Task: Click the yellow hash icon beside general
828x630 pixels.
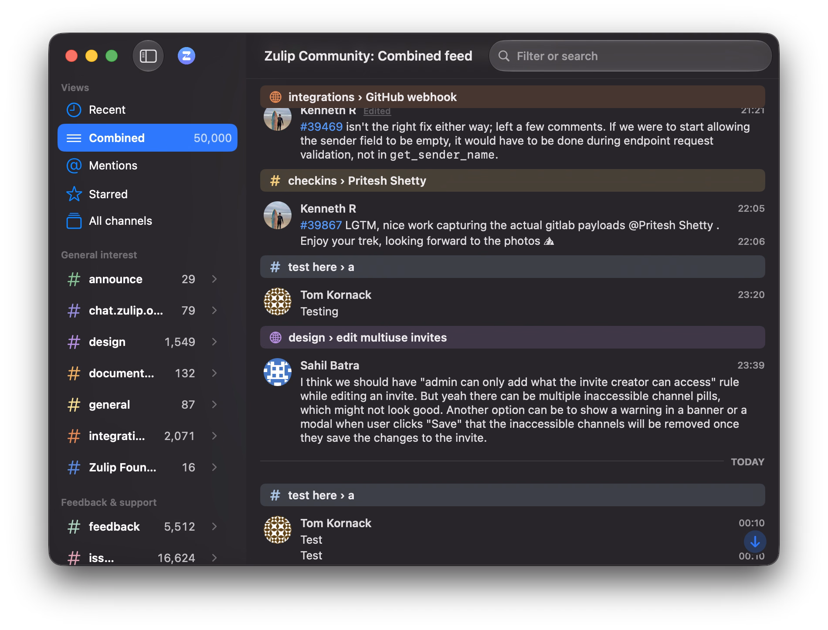Action: coord(74,405)
